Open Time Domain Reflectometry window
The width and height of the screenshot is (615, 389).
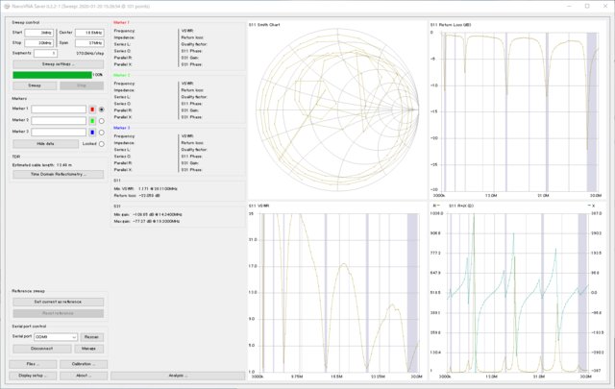click(x=58, y=174)
